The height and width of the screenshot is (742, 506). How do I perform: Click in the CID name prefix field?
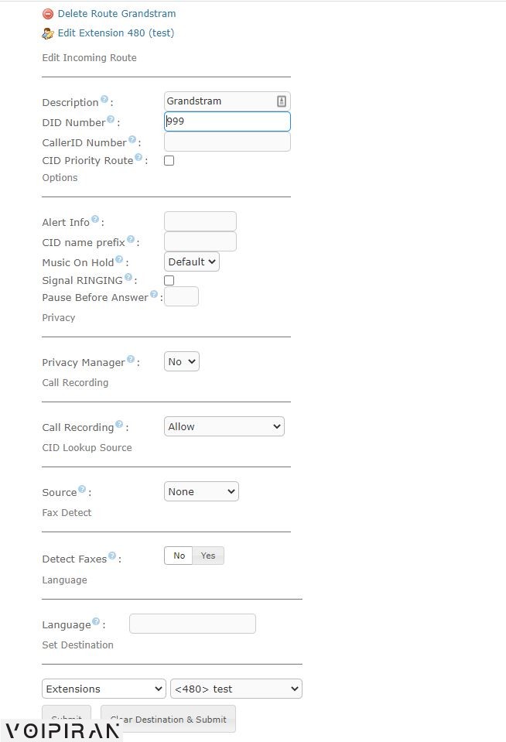(200, 241)
